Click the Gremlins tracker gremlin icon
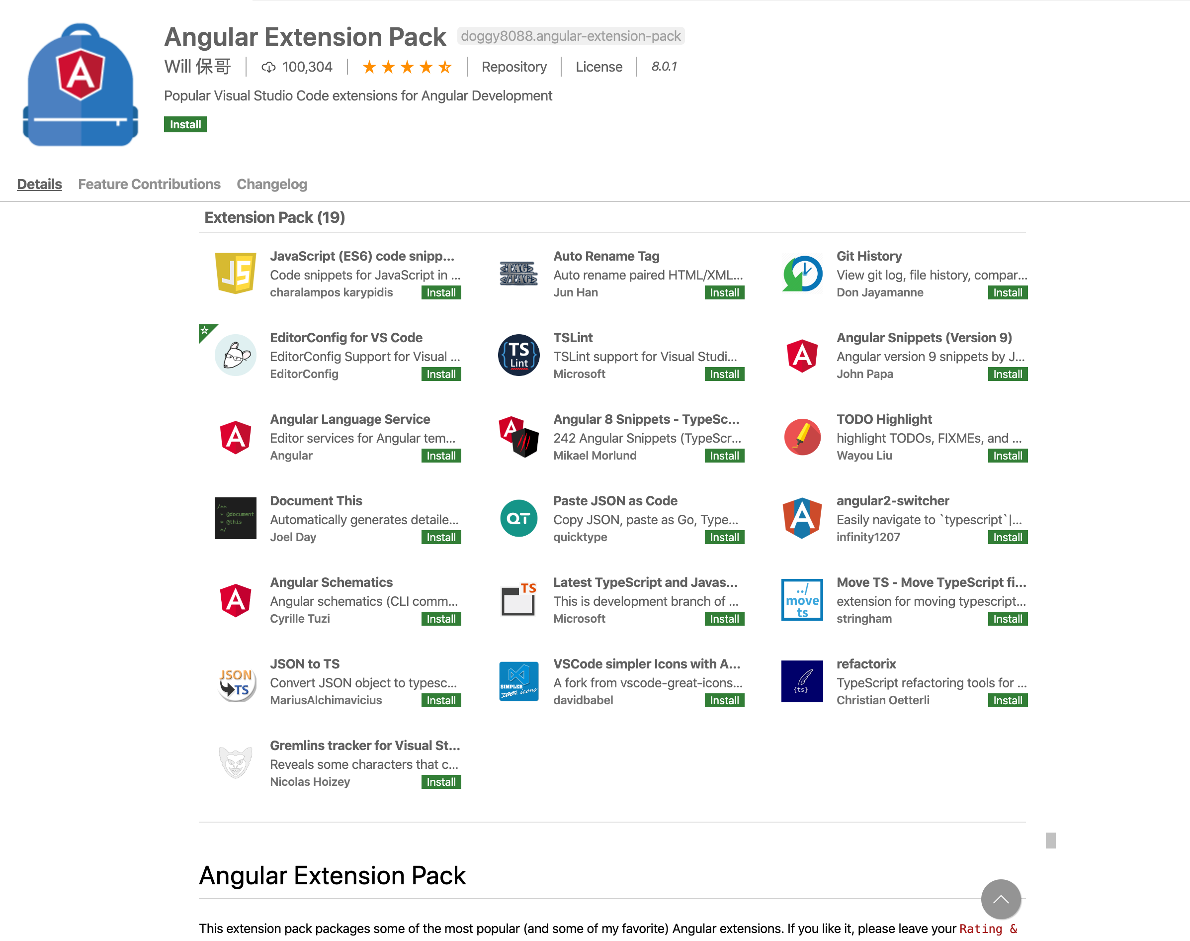 [x=236, y=763]
